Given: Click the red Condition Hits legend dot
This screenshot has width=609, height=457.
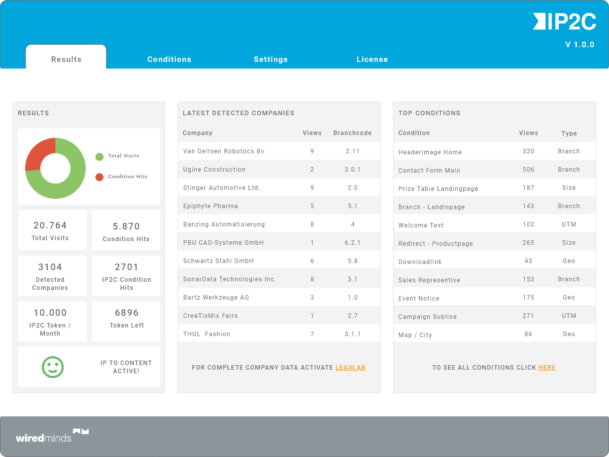Looking at the screenshot, I should (x=99, y=177).
